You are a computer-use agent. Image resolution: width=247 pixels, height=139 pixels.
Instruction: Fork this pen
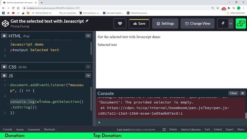click(207, 129)
